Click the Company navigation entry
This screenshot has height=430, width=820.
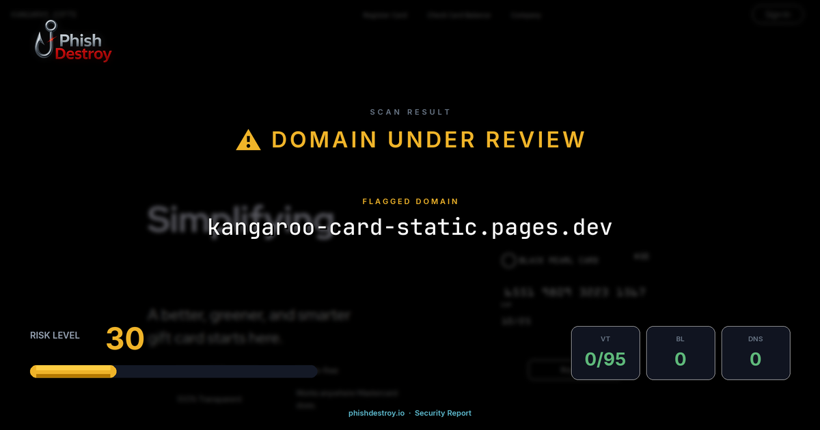[526, 14]
